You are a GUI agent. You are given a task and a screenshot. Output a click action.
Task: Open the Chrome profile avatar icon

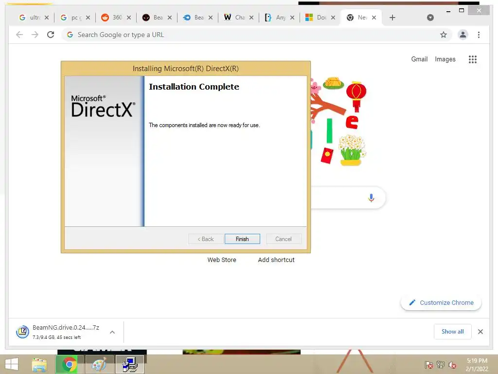(463, 35)
